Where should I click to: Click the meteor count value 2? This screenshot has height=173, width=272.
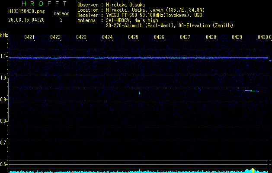point(61,20)
